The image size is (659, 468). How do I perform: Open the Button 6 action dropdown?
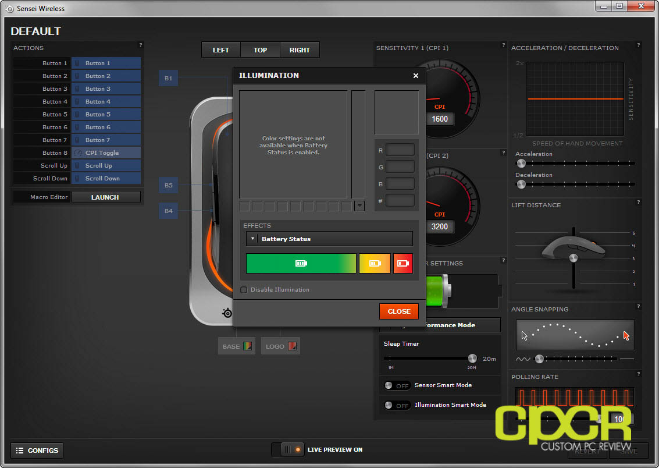(x=106, y=127)
